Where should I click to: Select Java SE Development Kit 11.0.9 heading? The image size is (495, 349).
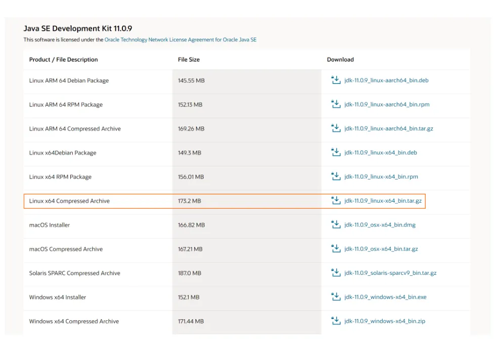point(78,28)
